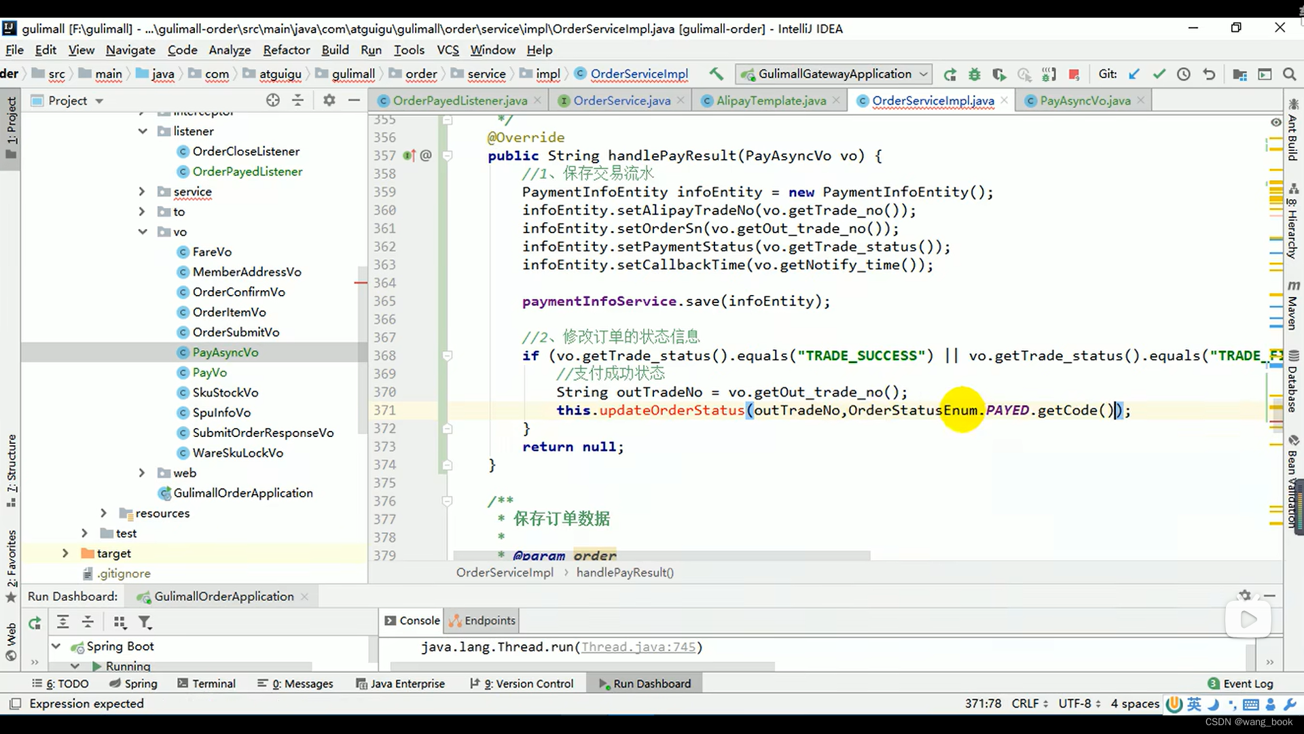Image resolution: width=1304 pixels, height=734 pixels.
Task: Toggle the Hierarchy side panel
Action: pyautogui.click(x=1293, y=221)
